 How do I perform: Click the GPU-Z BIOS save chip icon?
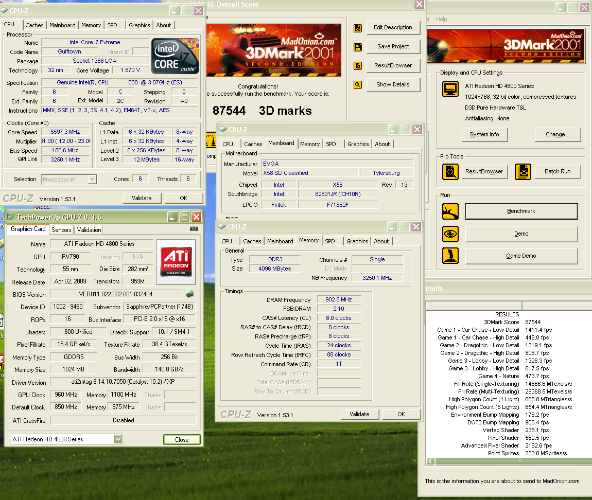tap(190, 294)
